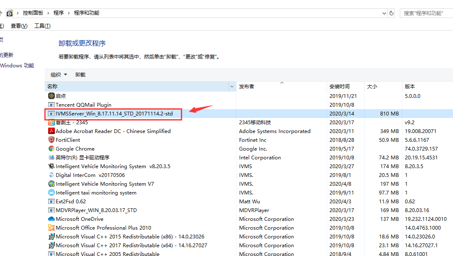Click version 20.19.15.4531
Screen dimensions: 453x256
click(x=421, y=157)
